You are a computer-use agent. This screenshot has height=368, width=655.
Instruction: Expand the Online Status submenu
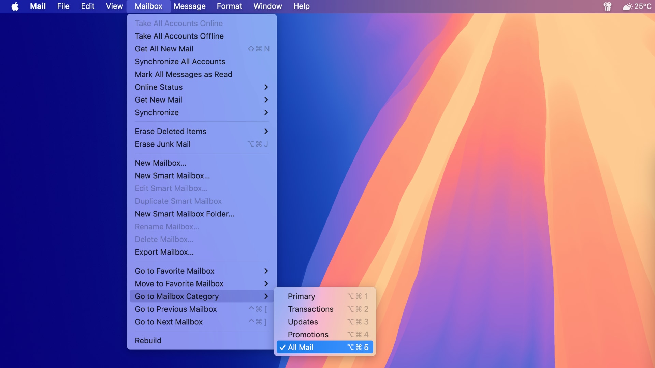coord(201,87)
